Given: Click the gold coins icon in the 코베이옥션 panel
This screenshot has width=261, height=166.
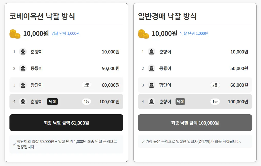Looking at the screenshot, I should [x=15, y=34].
